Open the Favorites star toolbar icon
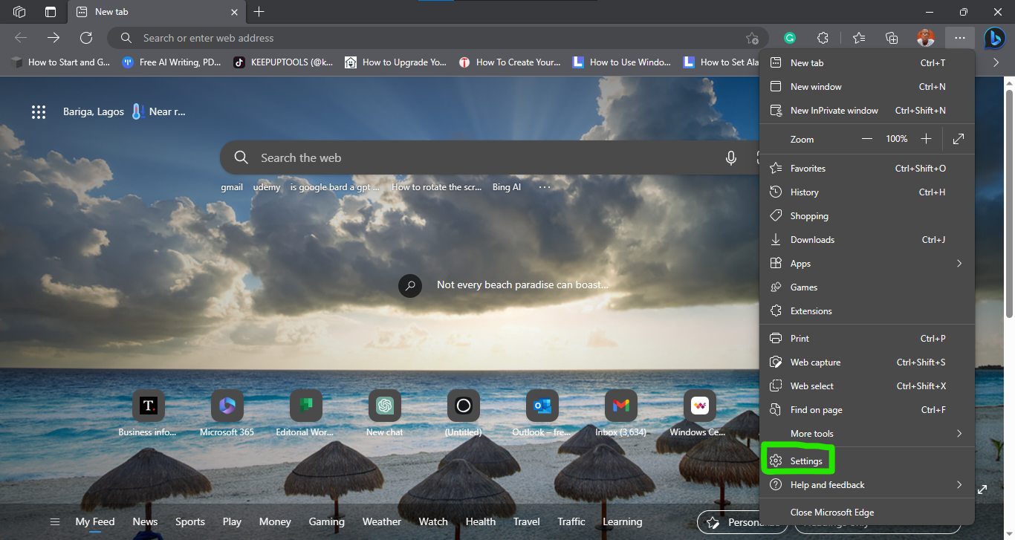Image resolution: width=1015 pixels, height=540 pixels. click(x=859, y=38)
